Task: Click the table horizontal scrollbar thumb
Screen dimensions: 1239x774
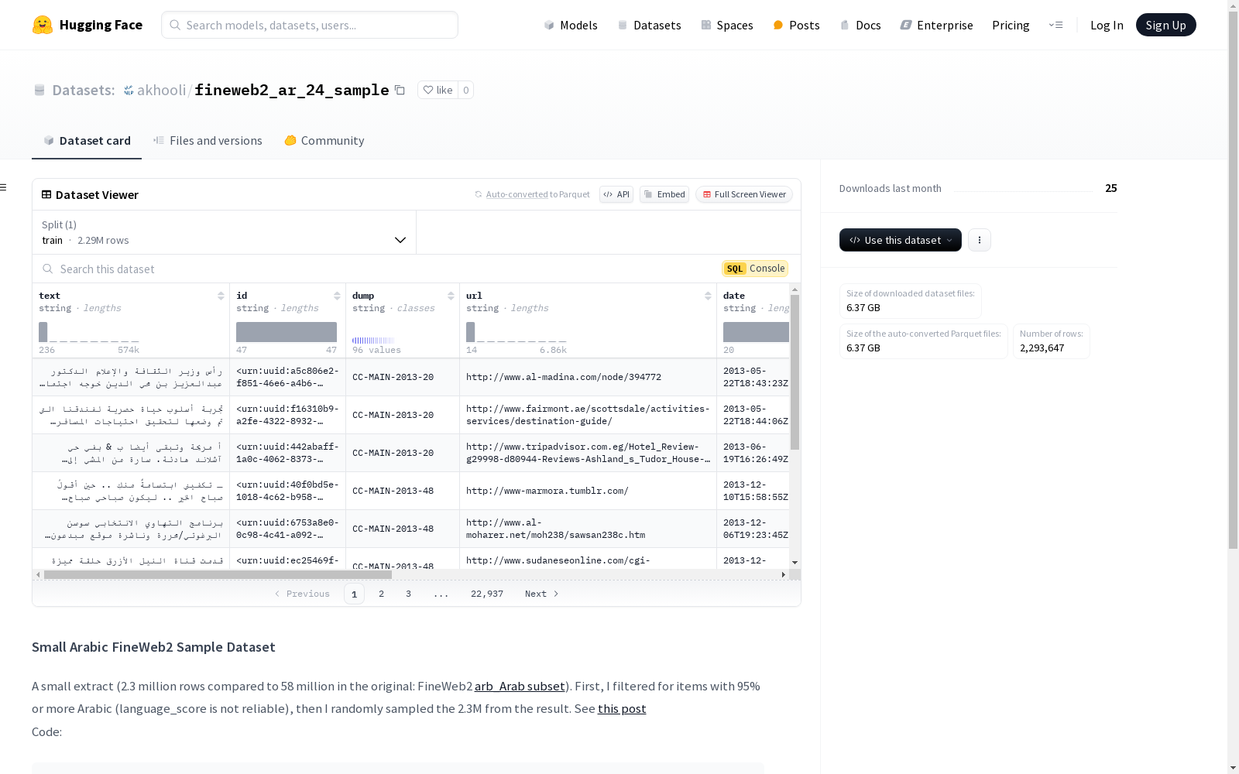Action: [218, 574]
